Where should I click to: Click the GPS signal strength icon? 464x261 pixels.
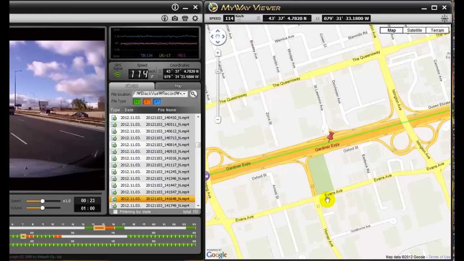pos(117,75)
